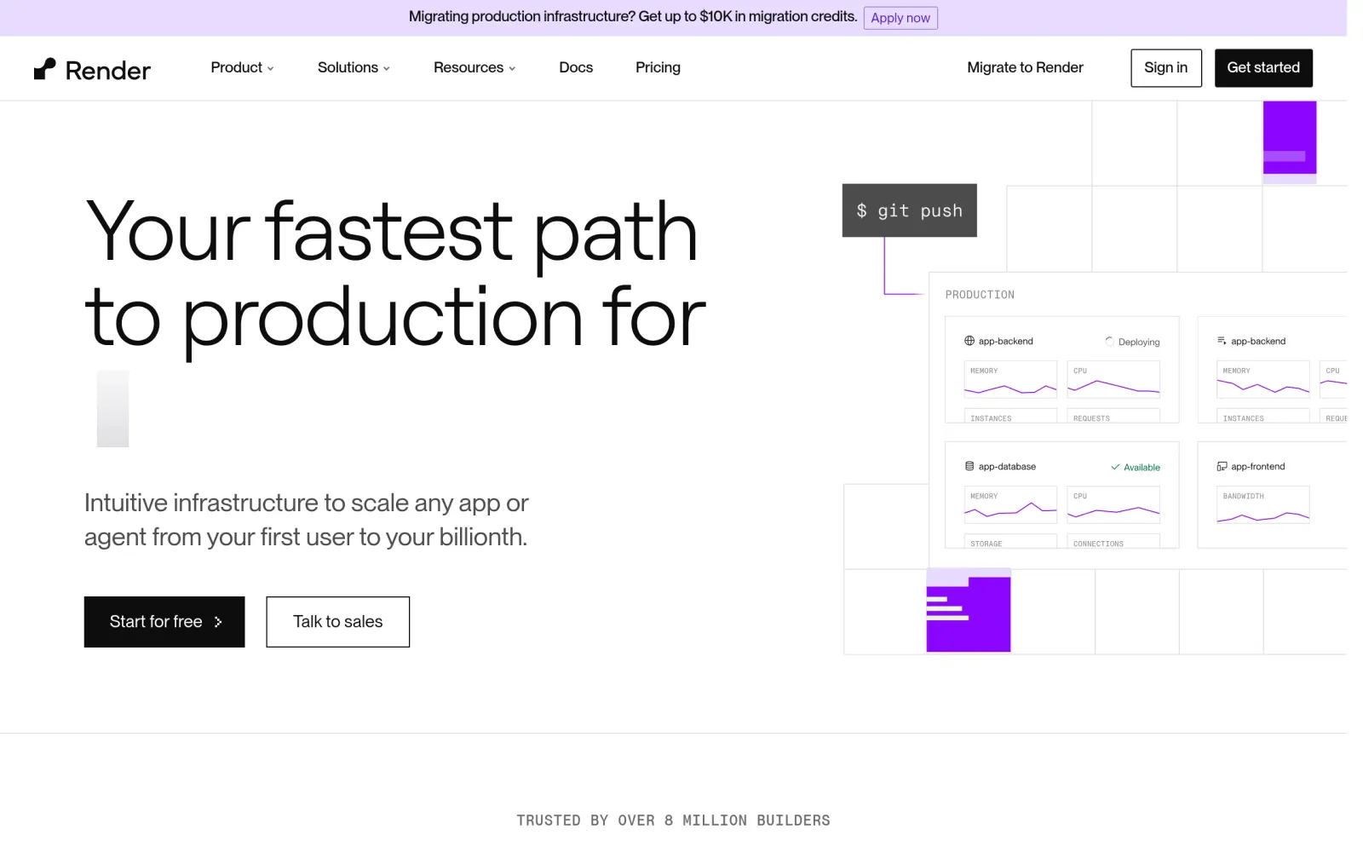Click Start for free button
The width and height of the screenshot is (1363, 852).
point(164,622)
